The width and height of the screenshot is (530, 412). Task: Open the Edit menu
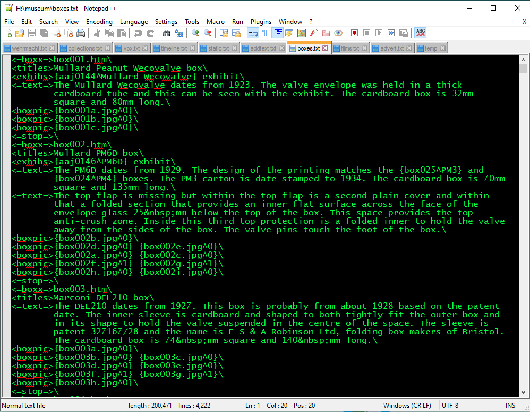27,22
